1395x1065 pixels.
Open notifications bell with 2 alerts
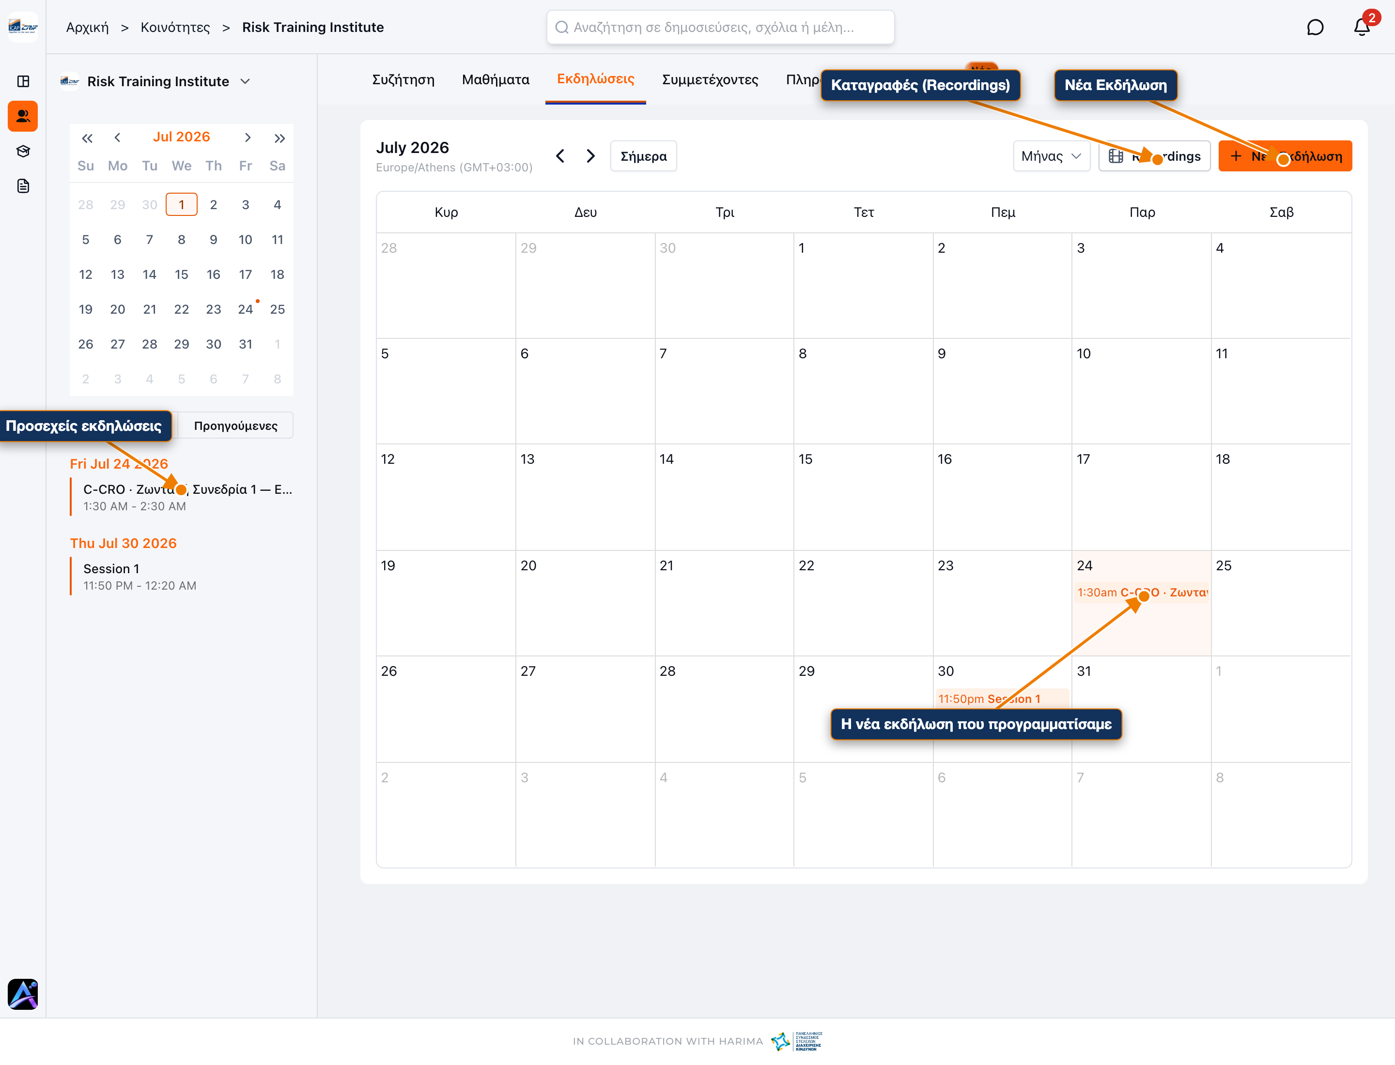(x=1362, y=27)
